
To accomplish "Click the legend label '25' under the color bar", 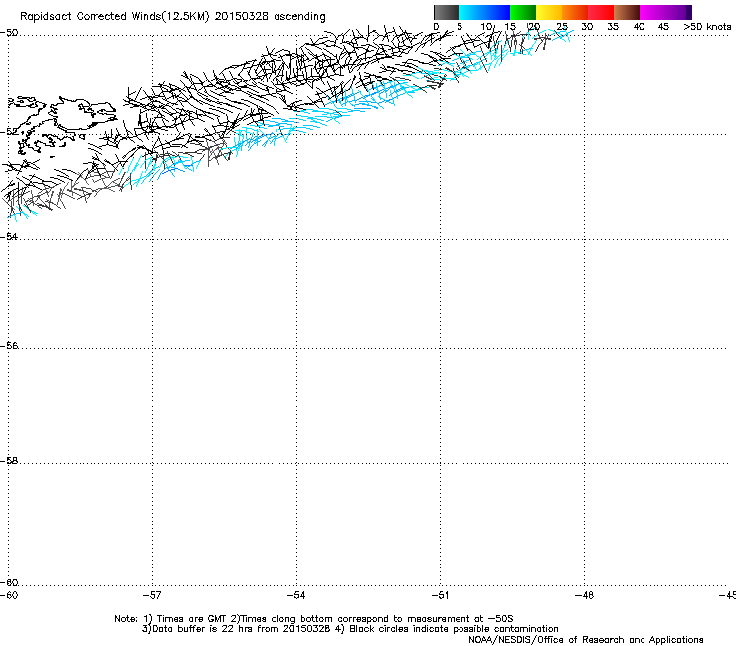I will (x=562, y=27).
